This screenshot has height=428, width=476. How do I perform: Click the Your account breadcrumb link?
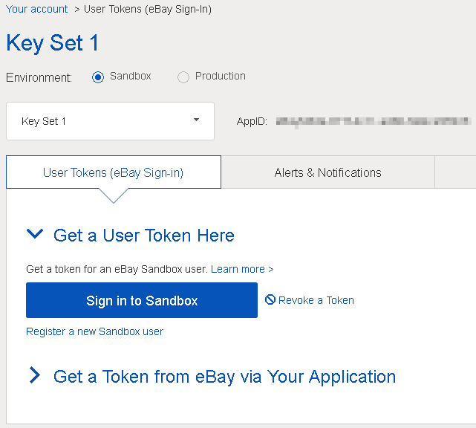click(36, 9)
